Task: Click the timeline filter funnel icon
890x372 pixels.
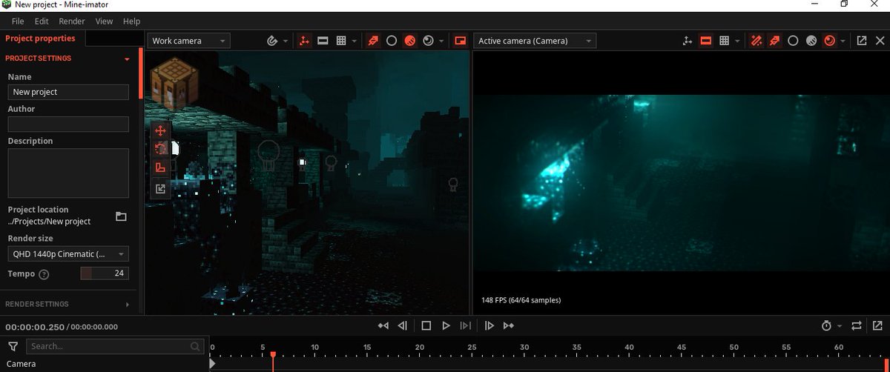Action: (13, 346)
